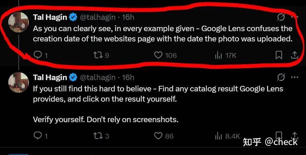Open the 16h timestamp of second tweet
Screen dimensions: 306x155
[x=128, y=77]
